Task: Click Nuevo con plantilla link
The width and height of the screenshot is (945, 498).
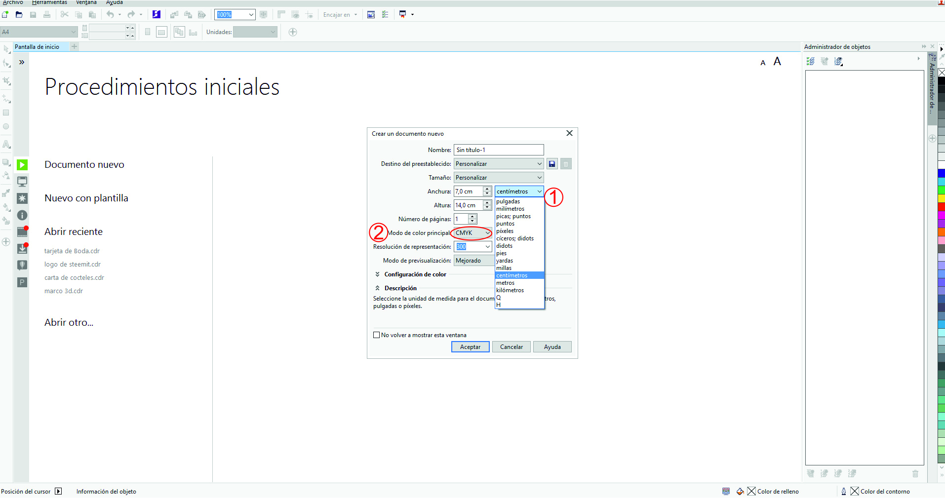Action: [86, 198]
